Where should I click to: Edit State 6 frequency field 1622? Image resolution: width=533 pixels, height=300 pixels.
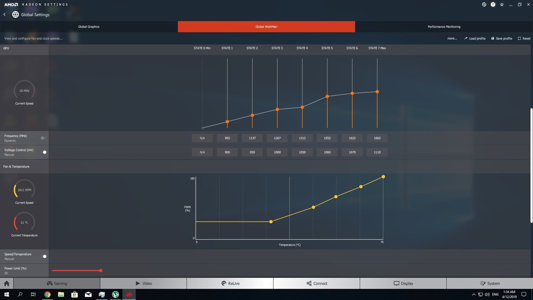(352, 138)
